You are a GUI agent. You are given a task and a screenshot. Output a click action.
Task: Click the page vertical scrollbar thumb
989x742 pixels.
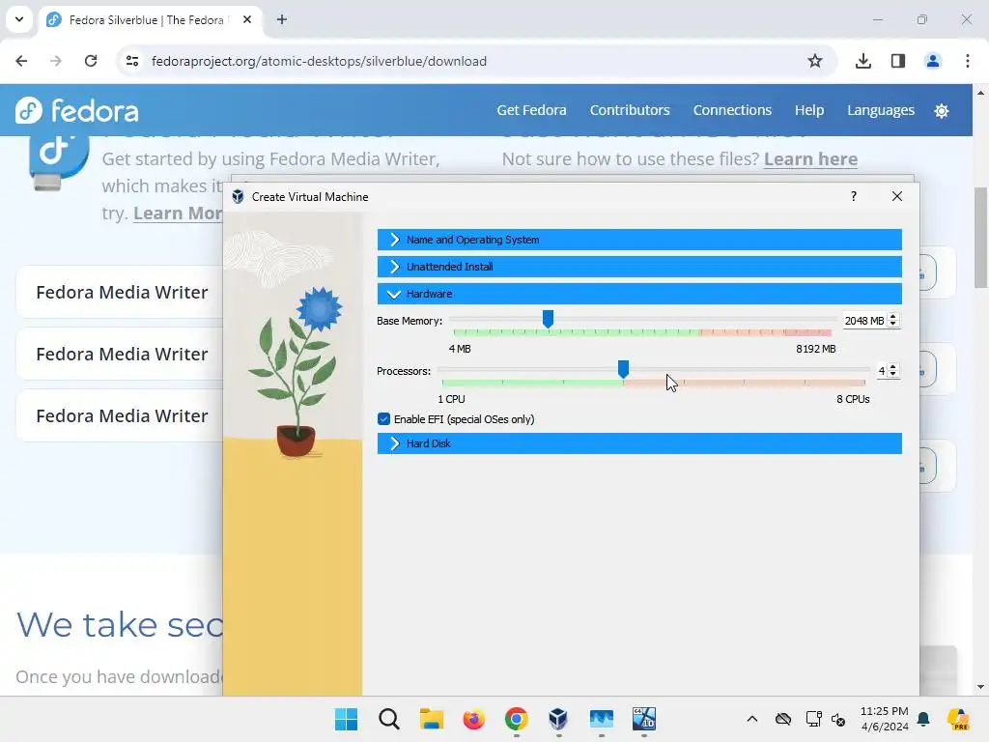980,238
